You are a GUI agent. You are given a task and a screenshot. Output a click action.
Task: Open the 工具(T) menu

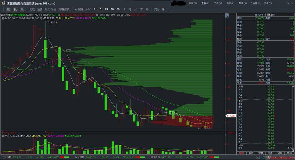[218, 3]
